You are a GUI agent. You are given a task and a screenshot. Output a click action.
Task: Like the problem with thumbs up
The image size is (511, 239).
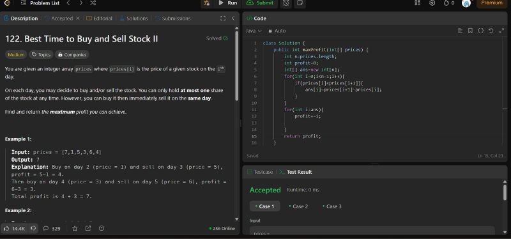pos(14,229)
